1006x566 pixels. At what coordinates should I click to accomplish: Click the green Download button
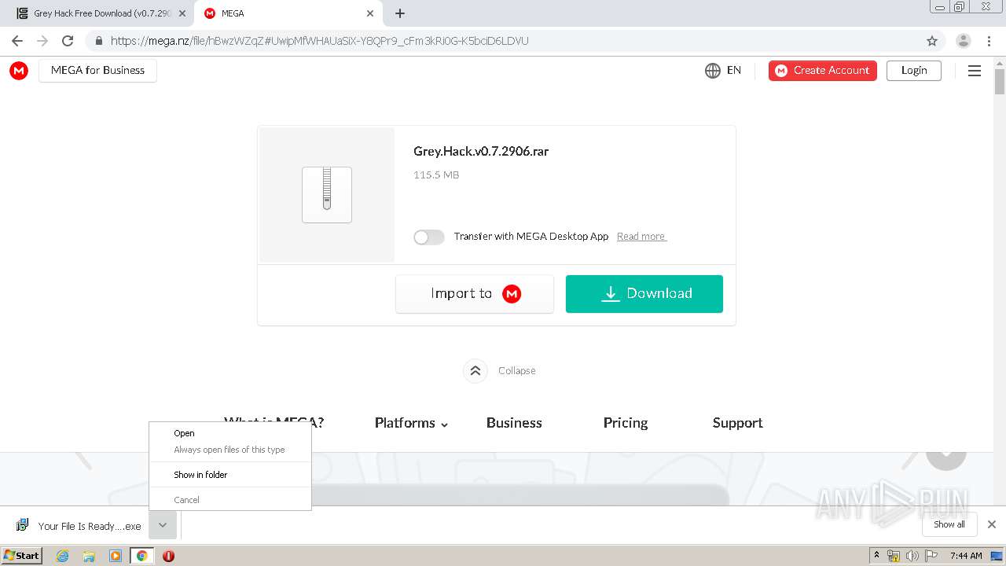pos(644,294)
